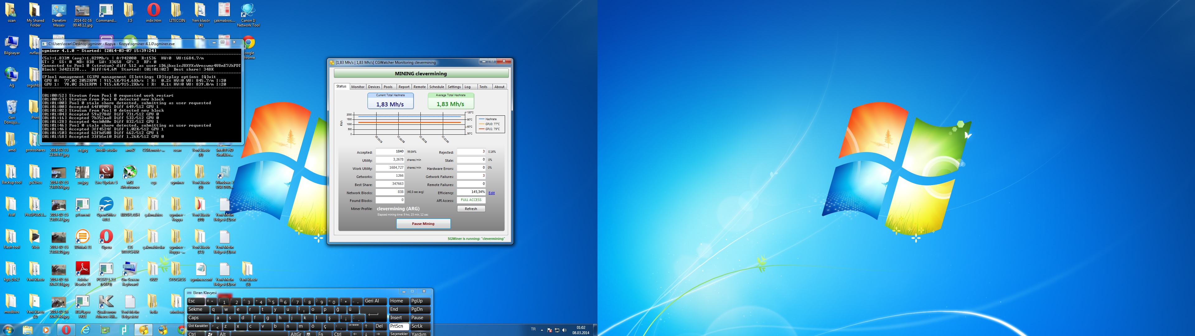This screenshot has height=336, width=1195.
Task: Click the clock in the system tray
Action: tap(580, 330)
